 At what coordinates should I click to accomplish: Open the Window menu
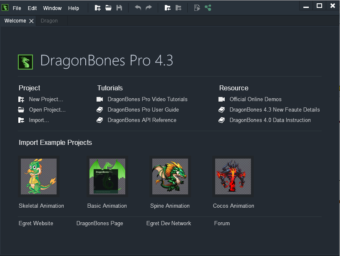click(52, 8)
